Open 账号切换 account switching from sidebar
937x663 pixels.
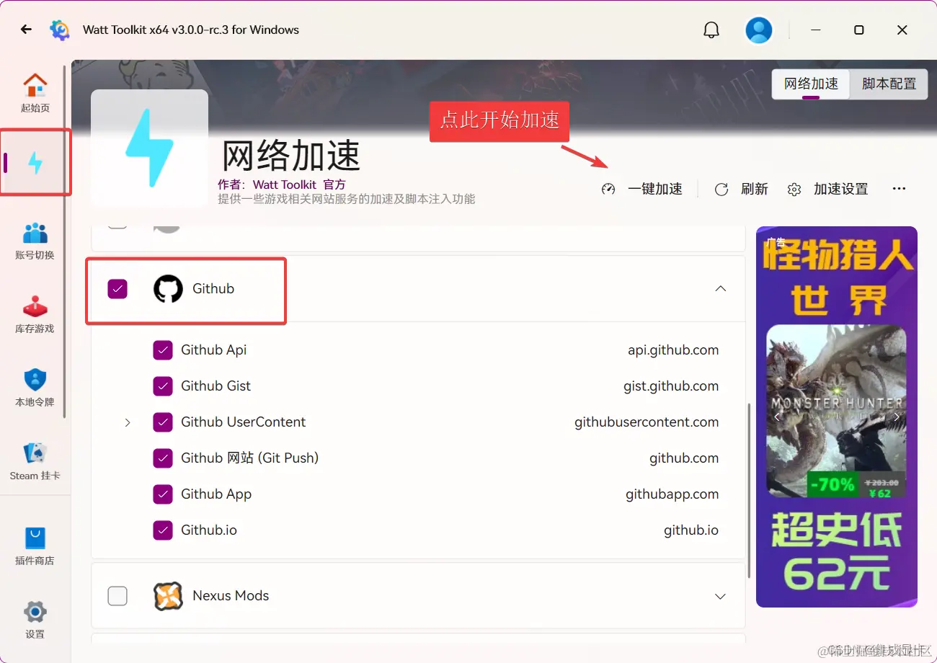[x=34, y=238]
